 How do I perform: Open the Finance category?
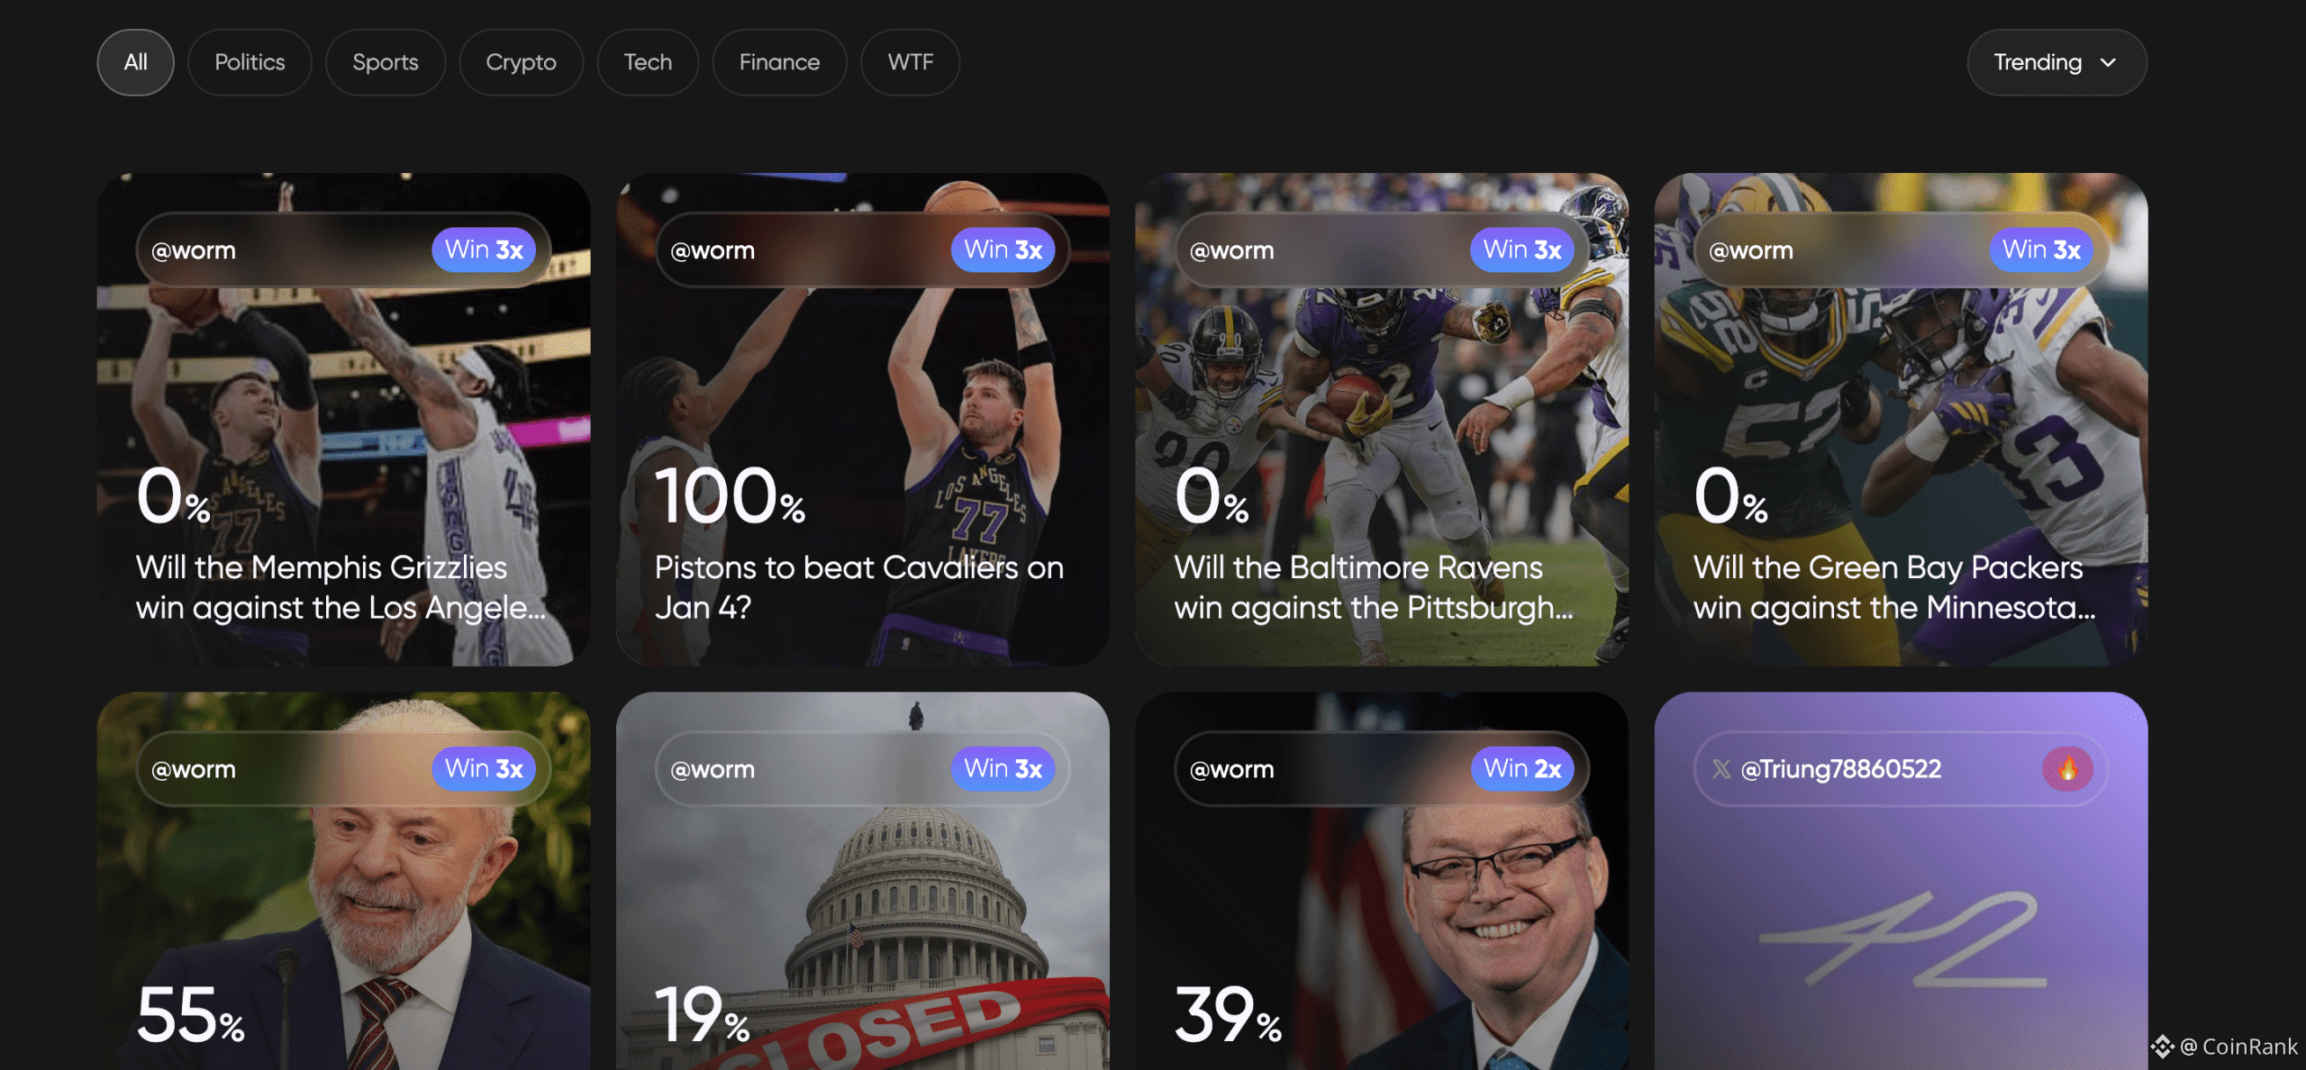point(779,62)
